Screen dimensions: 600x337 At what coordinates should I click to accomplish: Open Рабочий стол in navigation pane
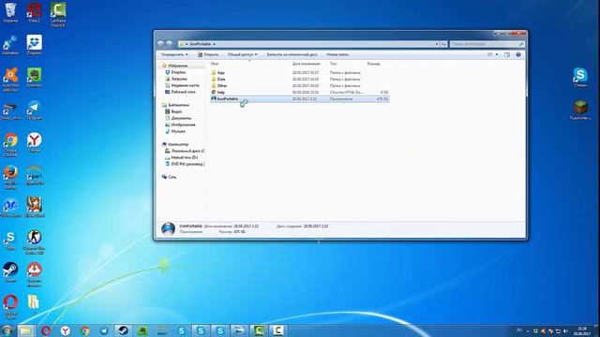click(184, 92)
